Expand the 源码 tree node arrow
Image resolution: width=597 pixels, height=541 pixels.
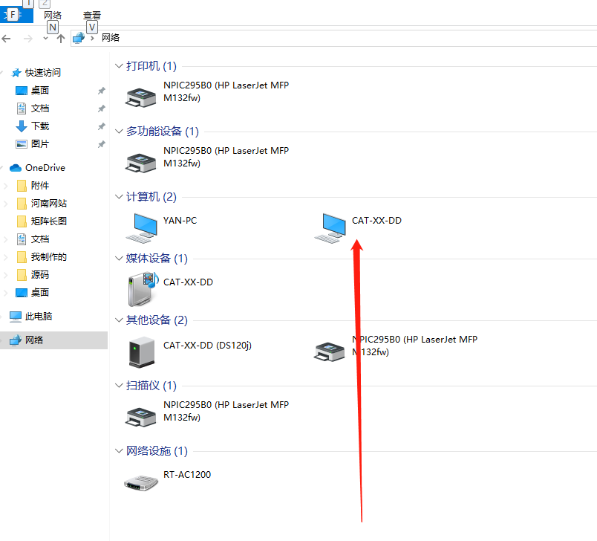point(6,275)
